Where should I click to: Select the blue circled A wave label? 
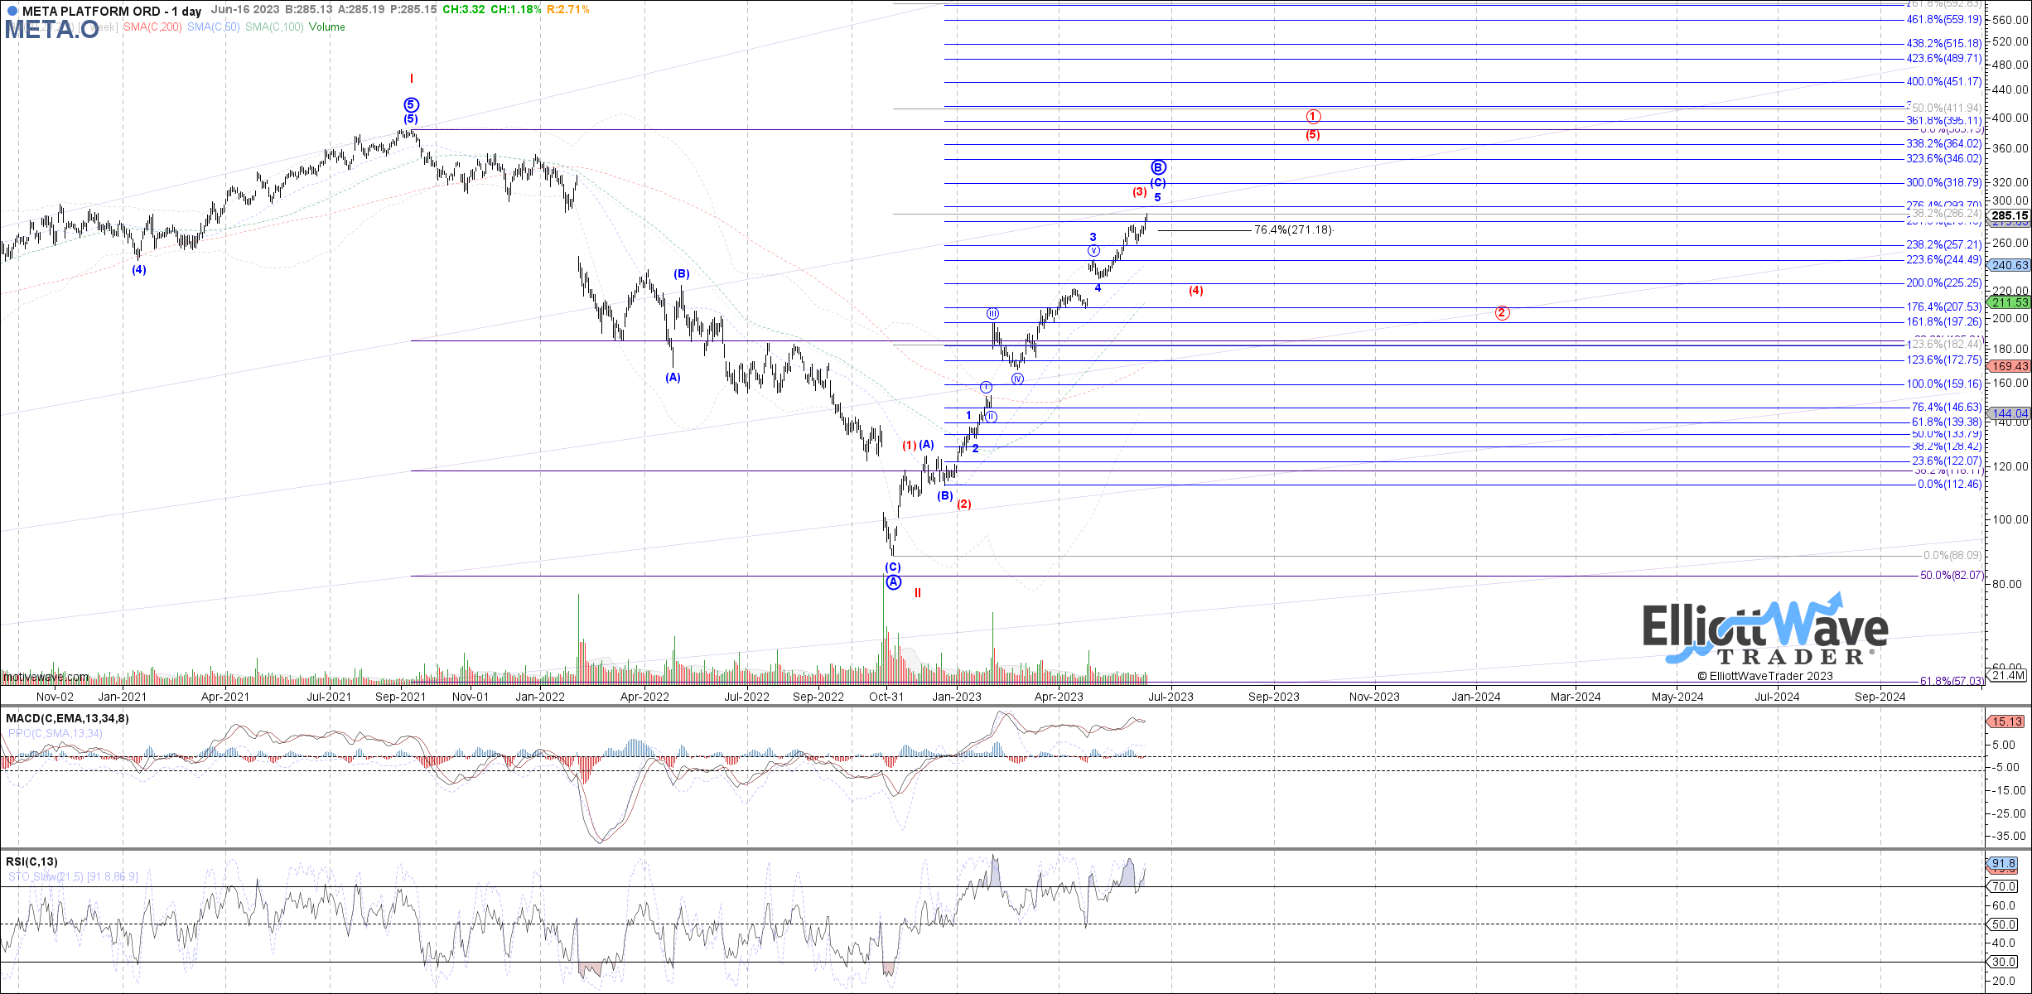pyautogui.click(x=894, y=582)
